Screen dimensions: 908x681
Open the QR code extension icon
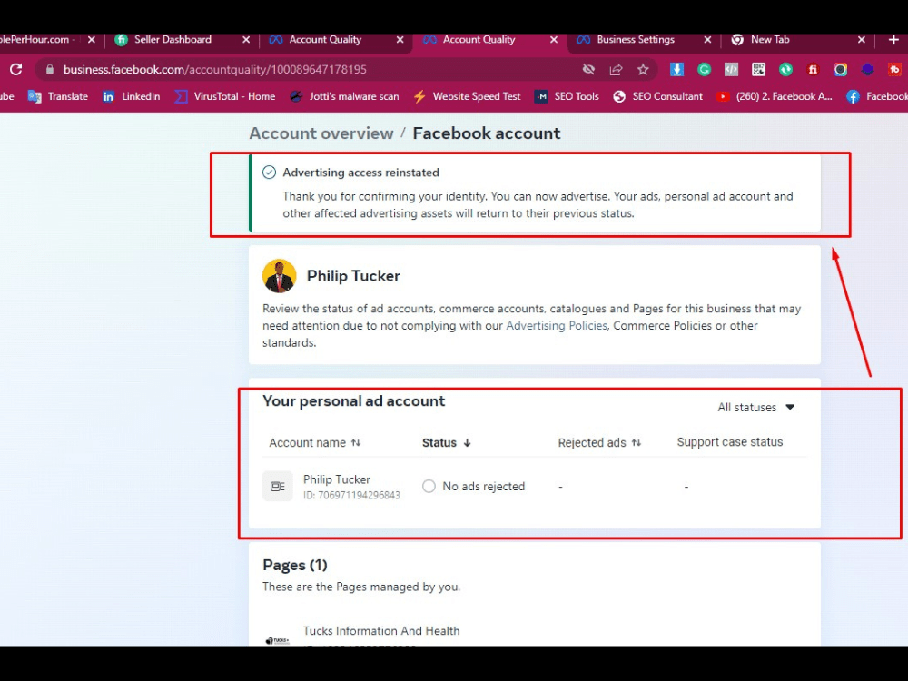click(x=758, y=70)
